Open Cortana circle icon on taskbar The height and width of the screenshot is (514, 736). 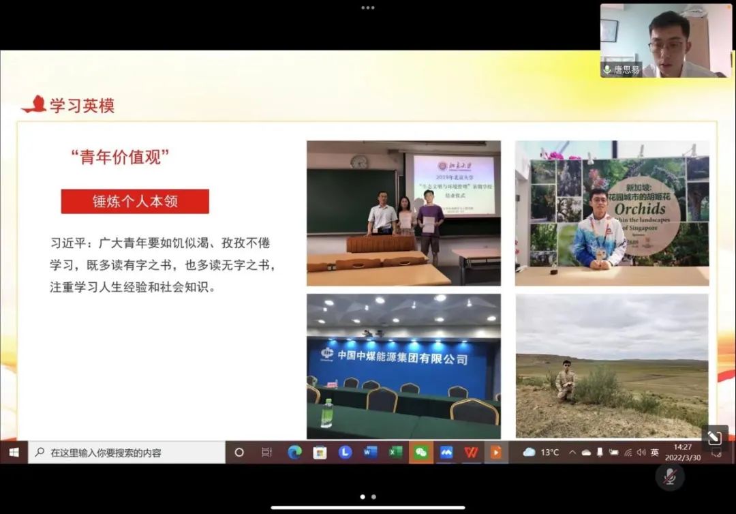239,453
